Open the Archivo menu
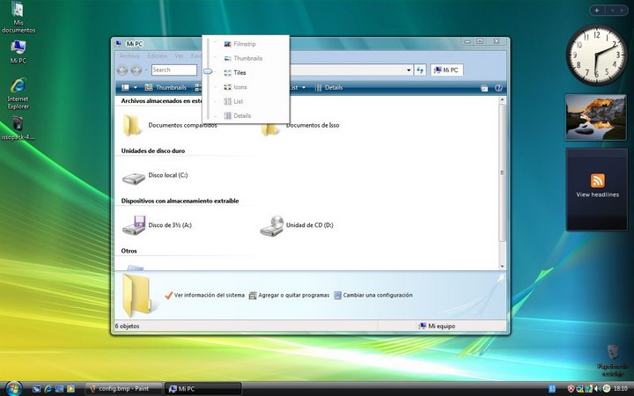Image resolution: width=634 pixels, height=396 pixels. (x=129, y=55)
